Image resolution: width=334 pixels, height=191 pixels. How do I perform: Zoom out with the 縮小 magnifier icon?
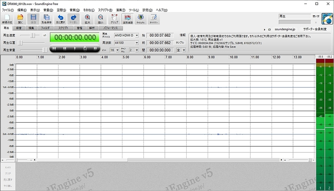[101, 19]
